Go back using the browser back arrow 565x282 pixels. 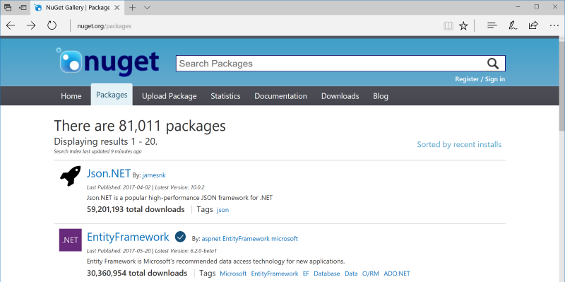(x=11, y=25)
